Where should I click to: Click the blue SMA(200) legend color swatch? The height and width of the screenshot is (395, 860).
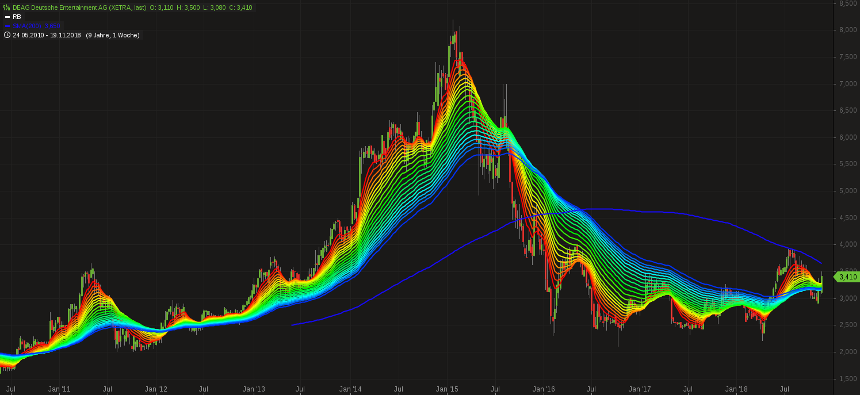tap(7, 26)
